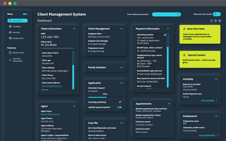Click appointment date Friday, 11/06/2021, 10:00am
The width and height of the screenshot is (226, 141).
[x=148, y=111]
